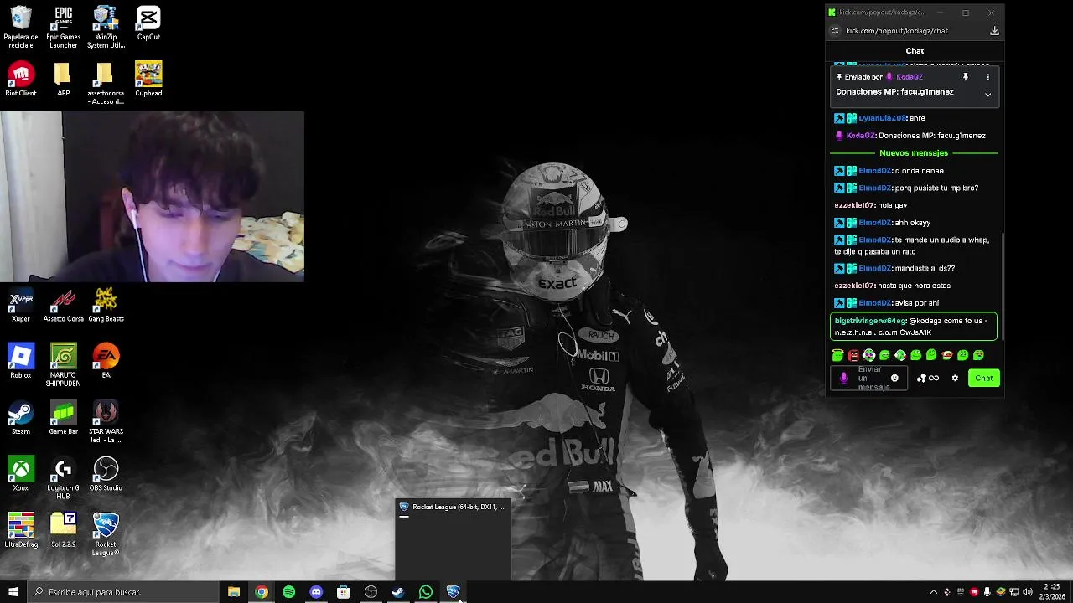1073x603 pixels.
Task: Click username ezzekiel07 in 'hola gay' message
Action: (x=854, y=205)
